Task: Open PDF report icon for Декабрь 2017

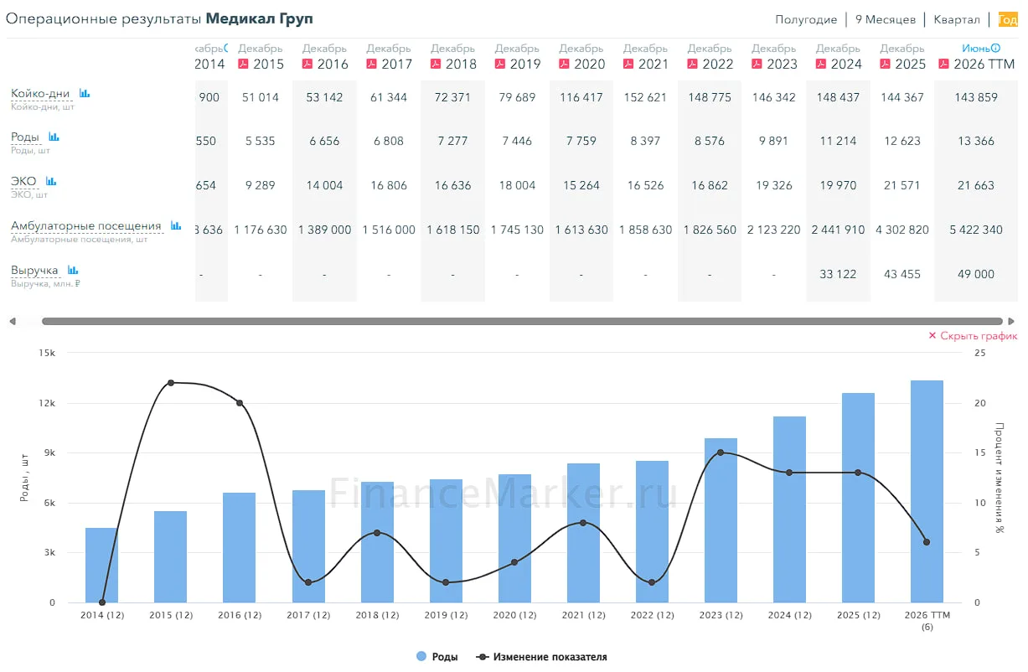Action: click(x=372, y=64)
